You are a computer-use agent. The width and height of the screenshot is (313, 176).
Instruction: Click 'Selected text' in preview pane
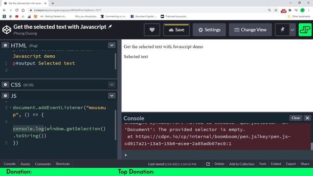point(136,57)
